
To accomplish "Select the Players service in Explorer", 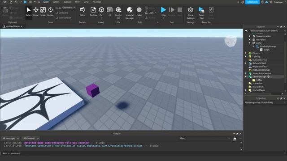I will 256,53.
